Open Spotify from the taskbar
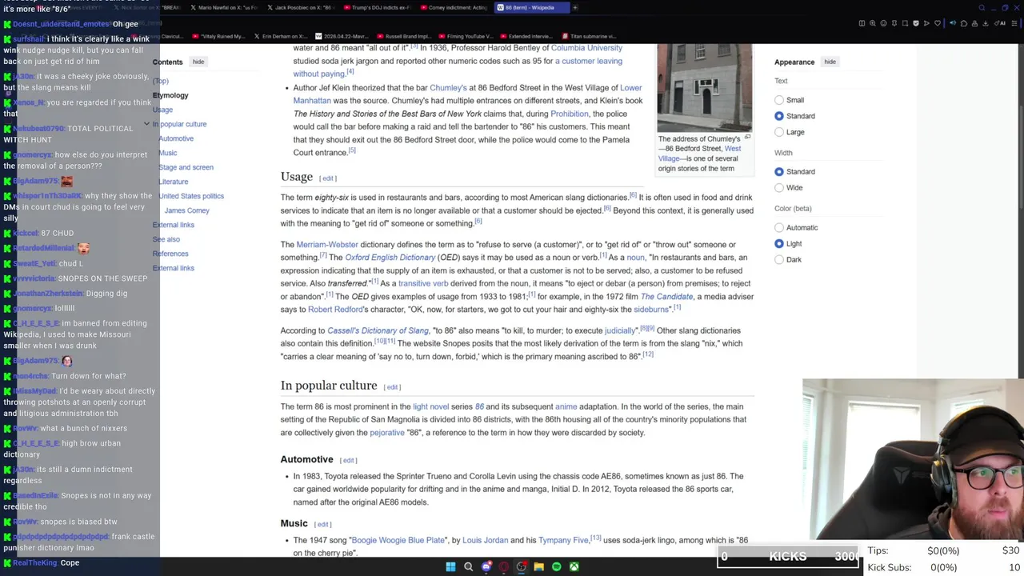The width and height of the screenshot is (1024, 576). click(556, 566)
